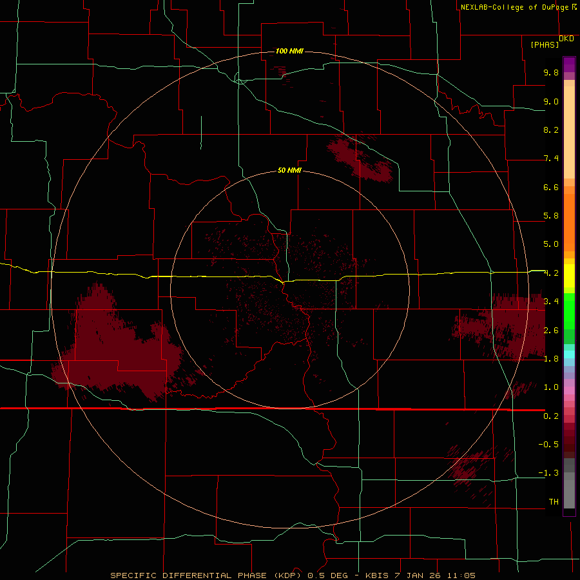Click the 100 NMI range ring label

coord(289,51)
